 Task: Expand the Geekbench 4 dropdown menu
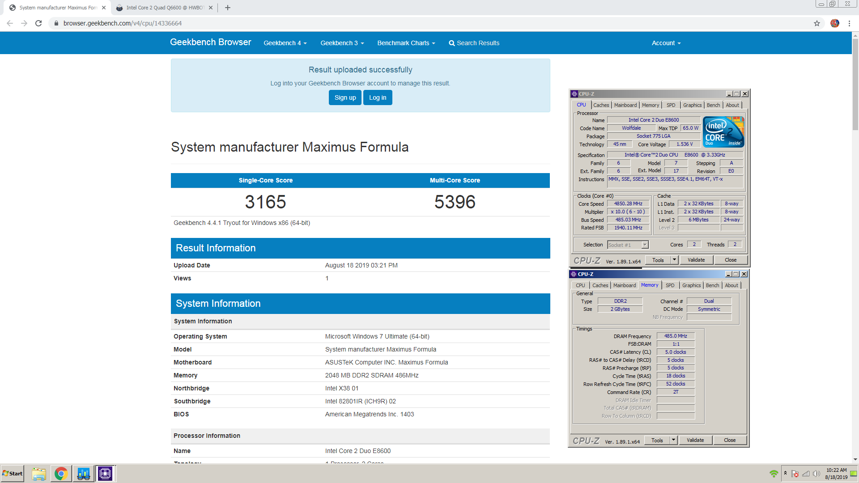(285, 43)
